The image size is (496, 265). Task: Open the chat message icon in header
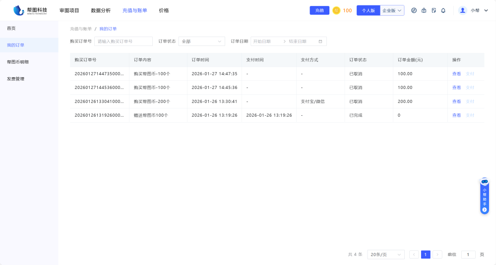pos(414,10)
